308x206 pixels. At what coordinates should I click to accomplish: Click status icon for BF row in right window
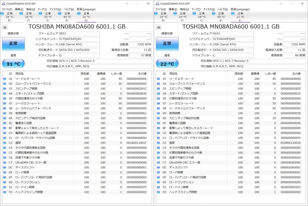click(158, 128)
